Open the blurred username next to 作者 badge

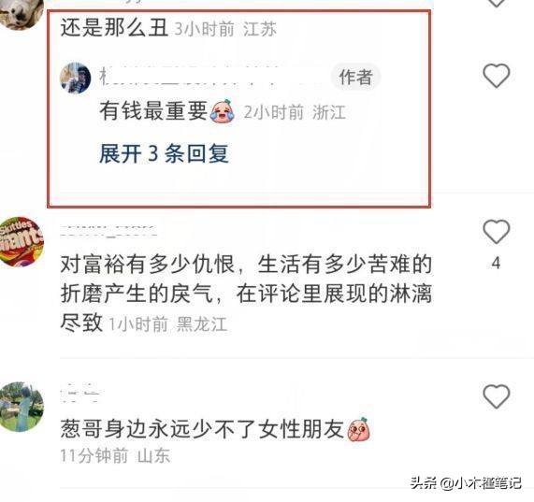(x=209, y=77)
